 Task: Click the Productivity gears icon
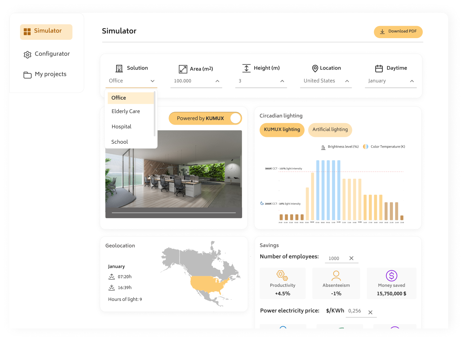click(282, 276)
